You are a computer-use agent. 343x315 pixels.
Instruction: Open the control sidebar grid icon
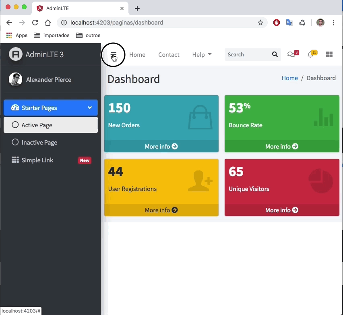coord(329,54)
